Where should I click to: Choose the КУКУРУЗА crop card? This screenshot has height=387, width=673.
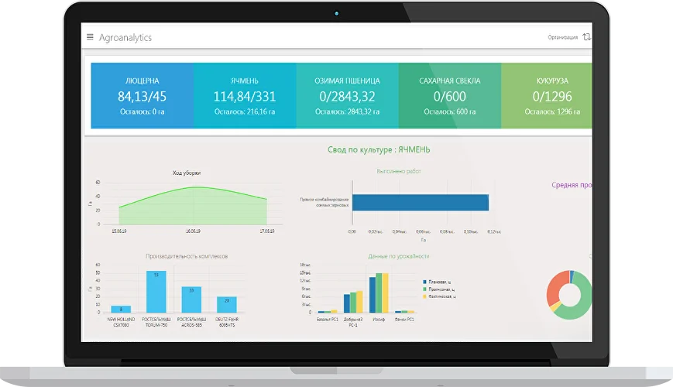[547, 96]
